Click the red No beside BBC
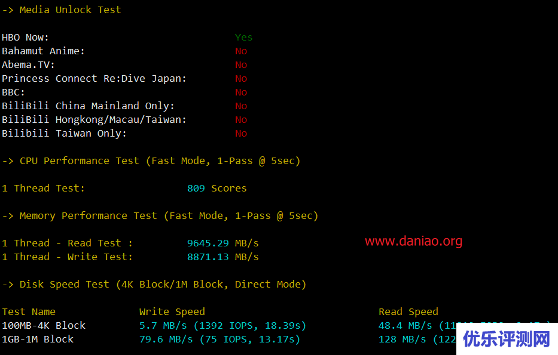 [x=241, y=92]
